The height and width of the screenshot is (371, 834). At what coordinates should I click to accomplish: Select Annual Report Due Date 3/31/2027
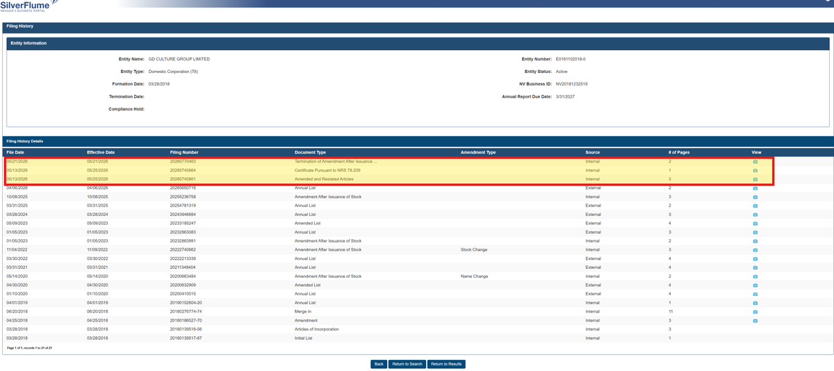coord(565,97)
